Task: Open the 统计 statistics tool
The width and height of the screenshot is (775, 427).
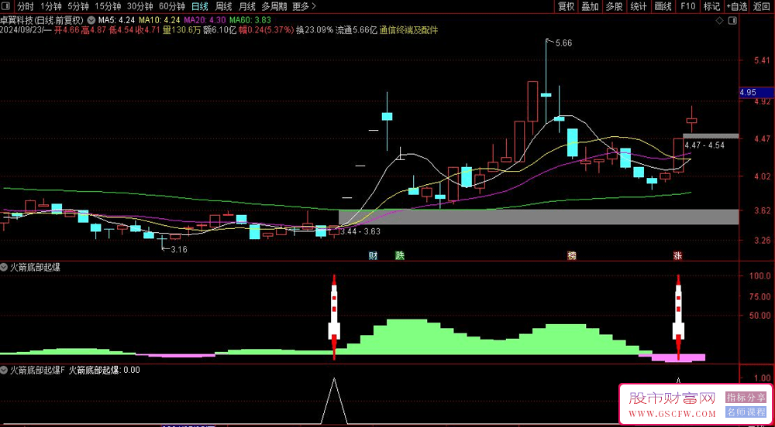Action: click(x=639, y=6)
